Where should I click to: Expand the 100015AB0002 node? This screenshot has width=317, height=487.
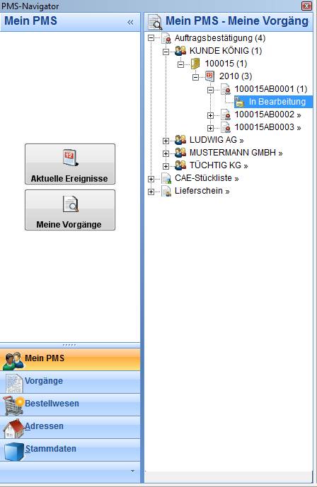(x=210, y=115)
